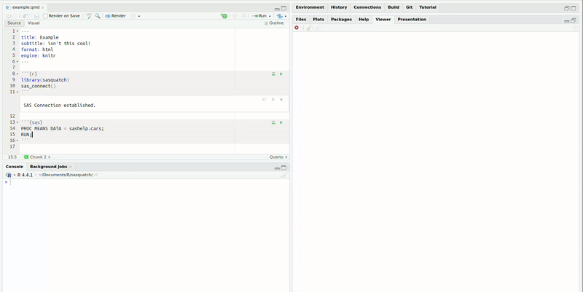
Task: Click the Render button in editor toolbar
Action: [x=115, y=15]
